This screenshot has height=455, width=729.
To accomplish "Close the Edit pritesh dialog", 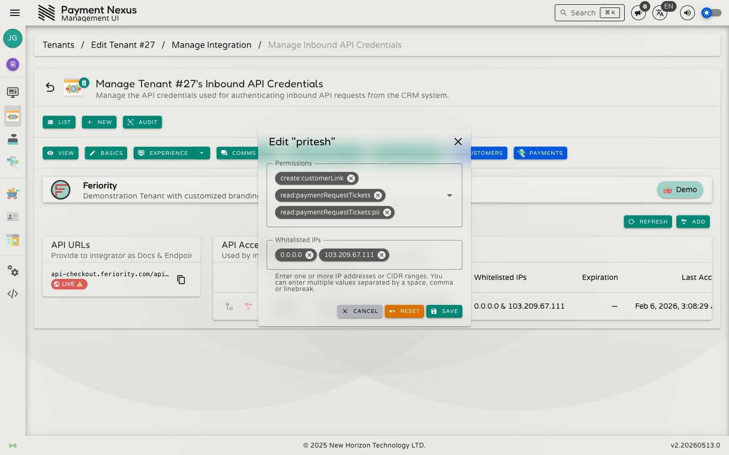I will [458, 142].
